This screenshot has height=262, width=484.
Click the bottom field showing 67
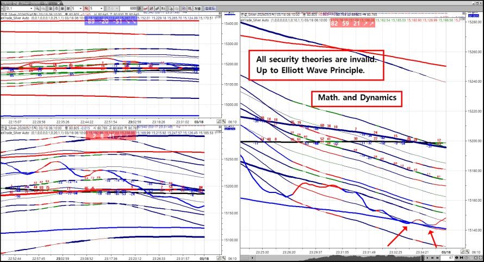coord(447,258)
